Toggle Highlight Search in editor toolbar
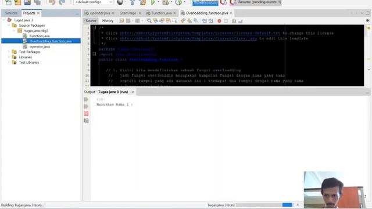The image size is (372, 209). click(x=168, y=21)
